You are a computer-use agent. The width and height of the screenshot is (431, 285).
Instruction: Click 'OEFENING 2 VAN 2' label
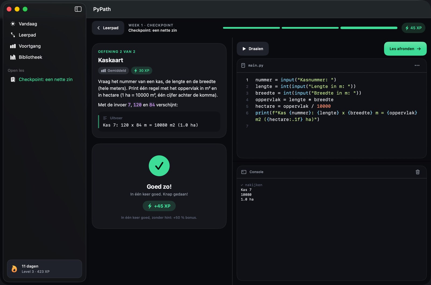[117, 52]
